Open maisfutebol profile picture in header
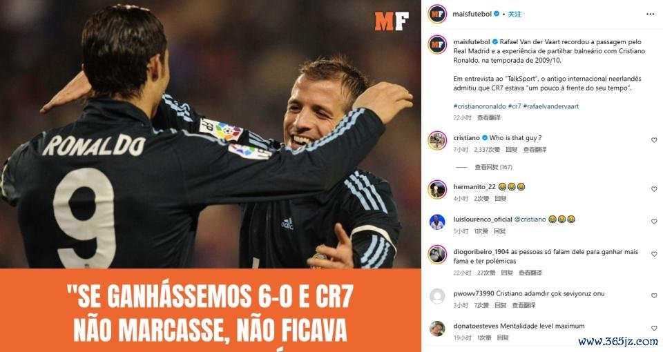 [437, 14]
